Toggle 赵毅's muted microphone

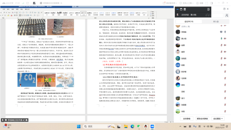coord(221,65)
